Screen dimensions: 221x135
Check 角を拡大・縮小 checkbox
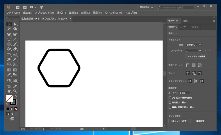click(170, 102)
